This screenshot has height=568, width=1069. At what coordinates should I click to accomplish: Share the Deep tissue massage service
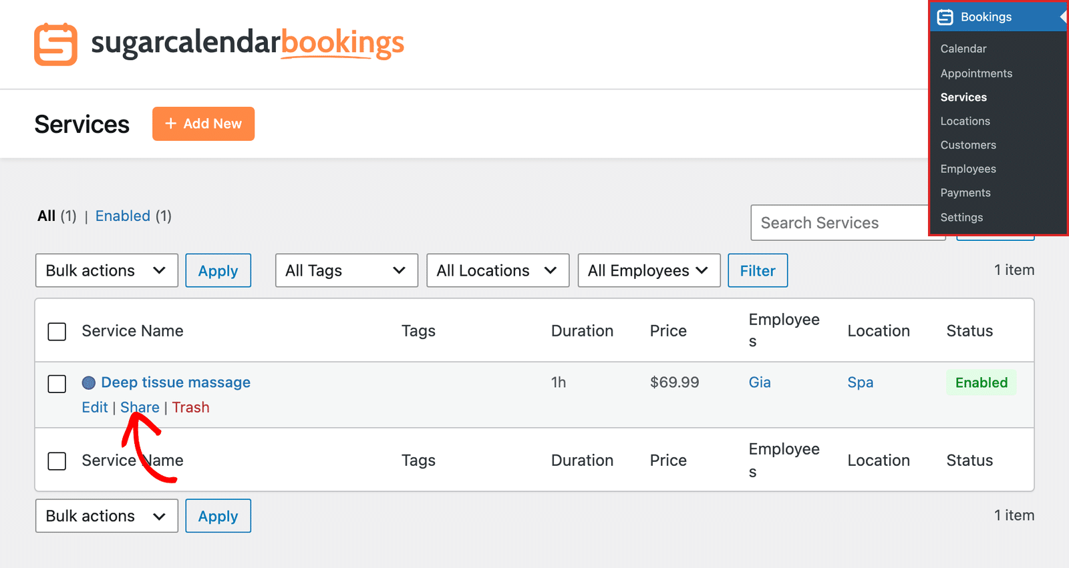(x=140, y=407)
